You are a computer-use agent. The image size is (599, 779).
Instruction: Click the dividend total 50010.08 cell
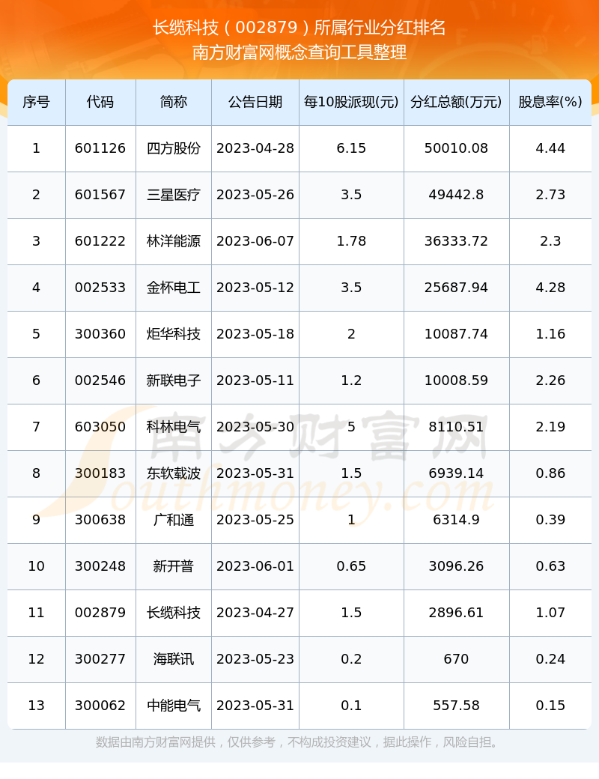pyautogui.click(x=456, y=148)
